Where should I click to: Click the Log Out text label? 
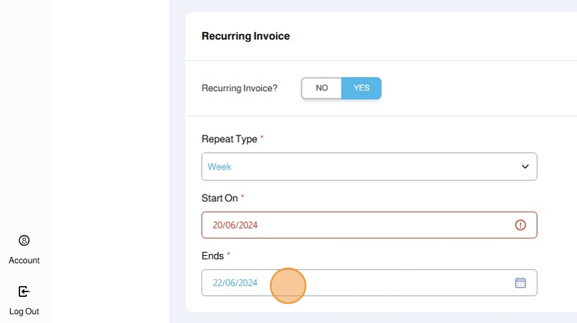point(24,311)
